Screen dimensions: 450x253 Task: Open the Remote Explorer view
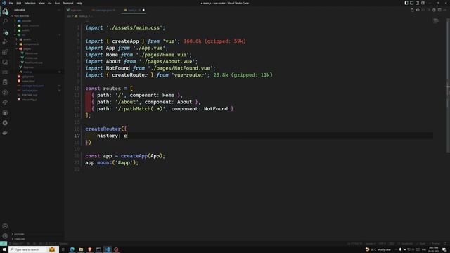[5, 62]
